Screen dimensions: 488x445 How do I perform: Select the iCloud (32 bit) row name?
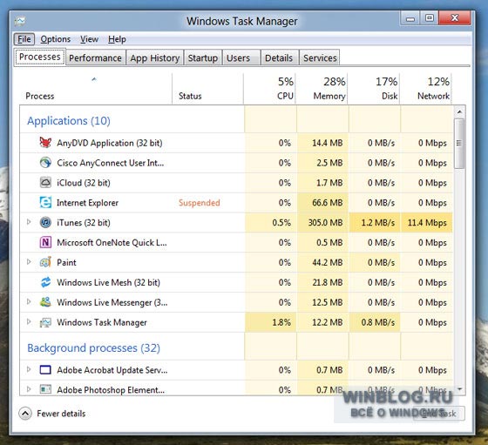click(x=84, y=183)
